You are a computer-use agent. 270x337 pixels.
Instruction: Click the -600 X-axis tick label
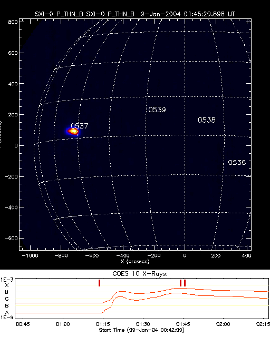tap(92, 256)
